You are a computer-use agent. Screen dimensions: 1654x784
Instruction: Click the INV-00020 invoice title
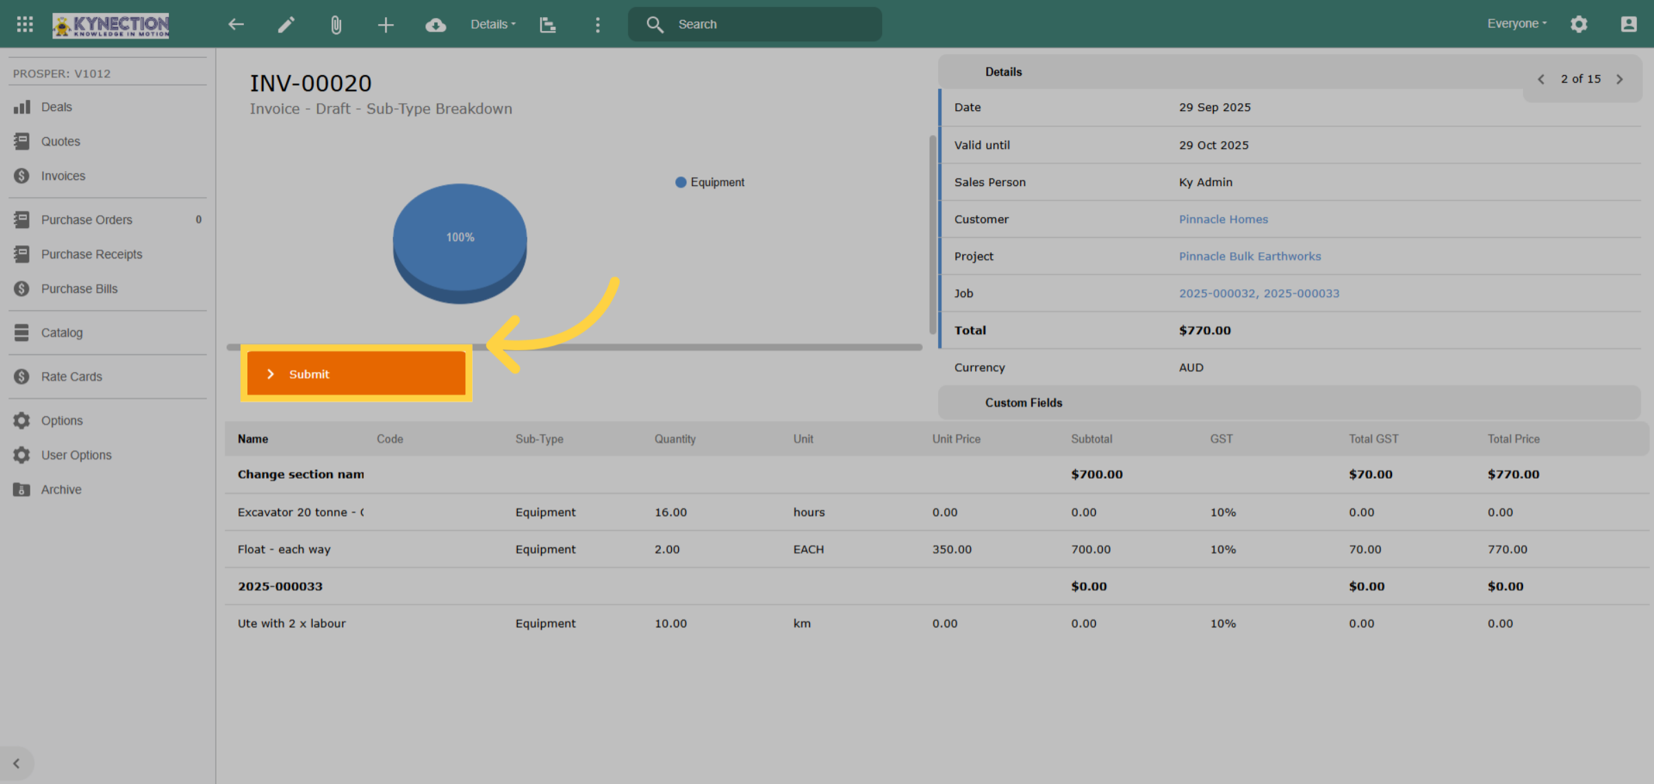click(x=310, y=83)
